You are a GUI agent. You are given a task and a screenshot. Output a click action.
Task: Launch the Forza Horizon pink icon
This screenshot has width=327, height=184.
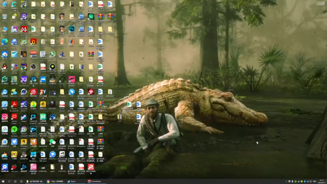coord(72,81)
